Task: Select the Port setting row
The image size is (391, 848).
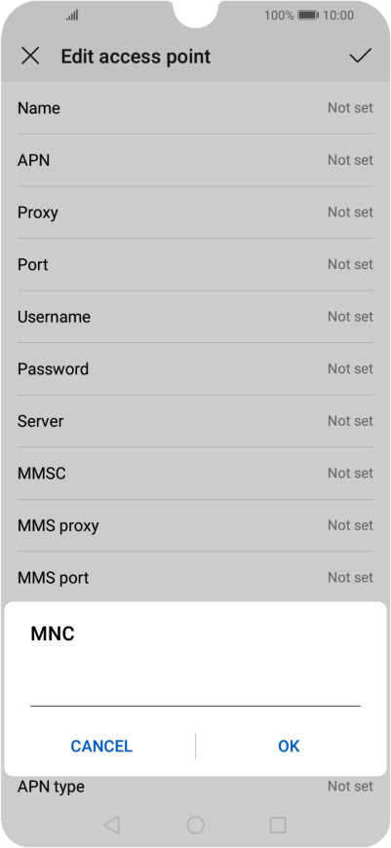Action: (195, 264)
